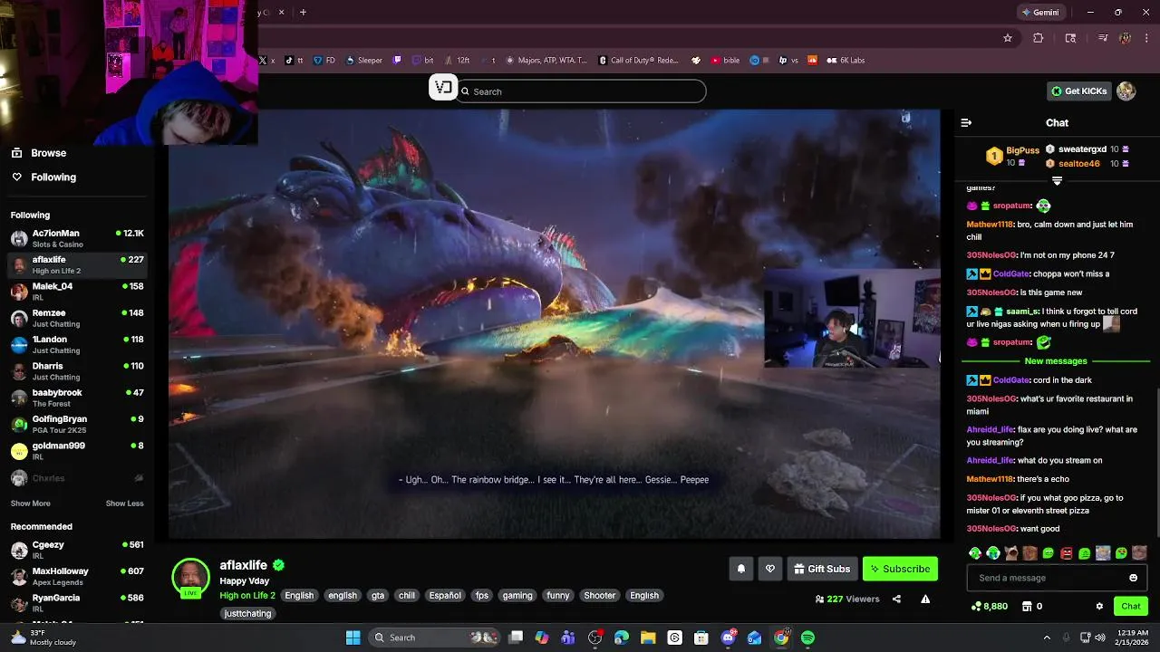Insert the screaming cat emote
Viewport: 1160px width, 652px height.
coord(1011,553)
